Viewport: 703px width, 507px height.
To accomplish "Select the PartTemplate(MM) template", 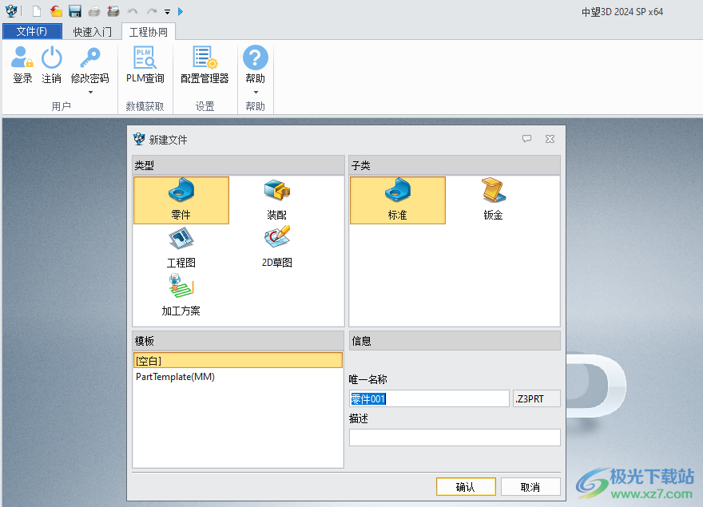I will tap(238, 377).
